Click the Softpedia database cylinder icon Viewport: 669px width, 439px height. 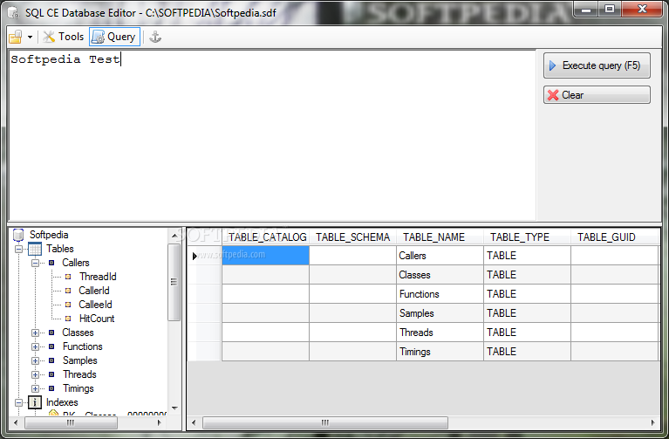coord(18,235)
